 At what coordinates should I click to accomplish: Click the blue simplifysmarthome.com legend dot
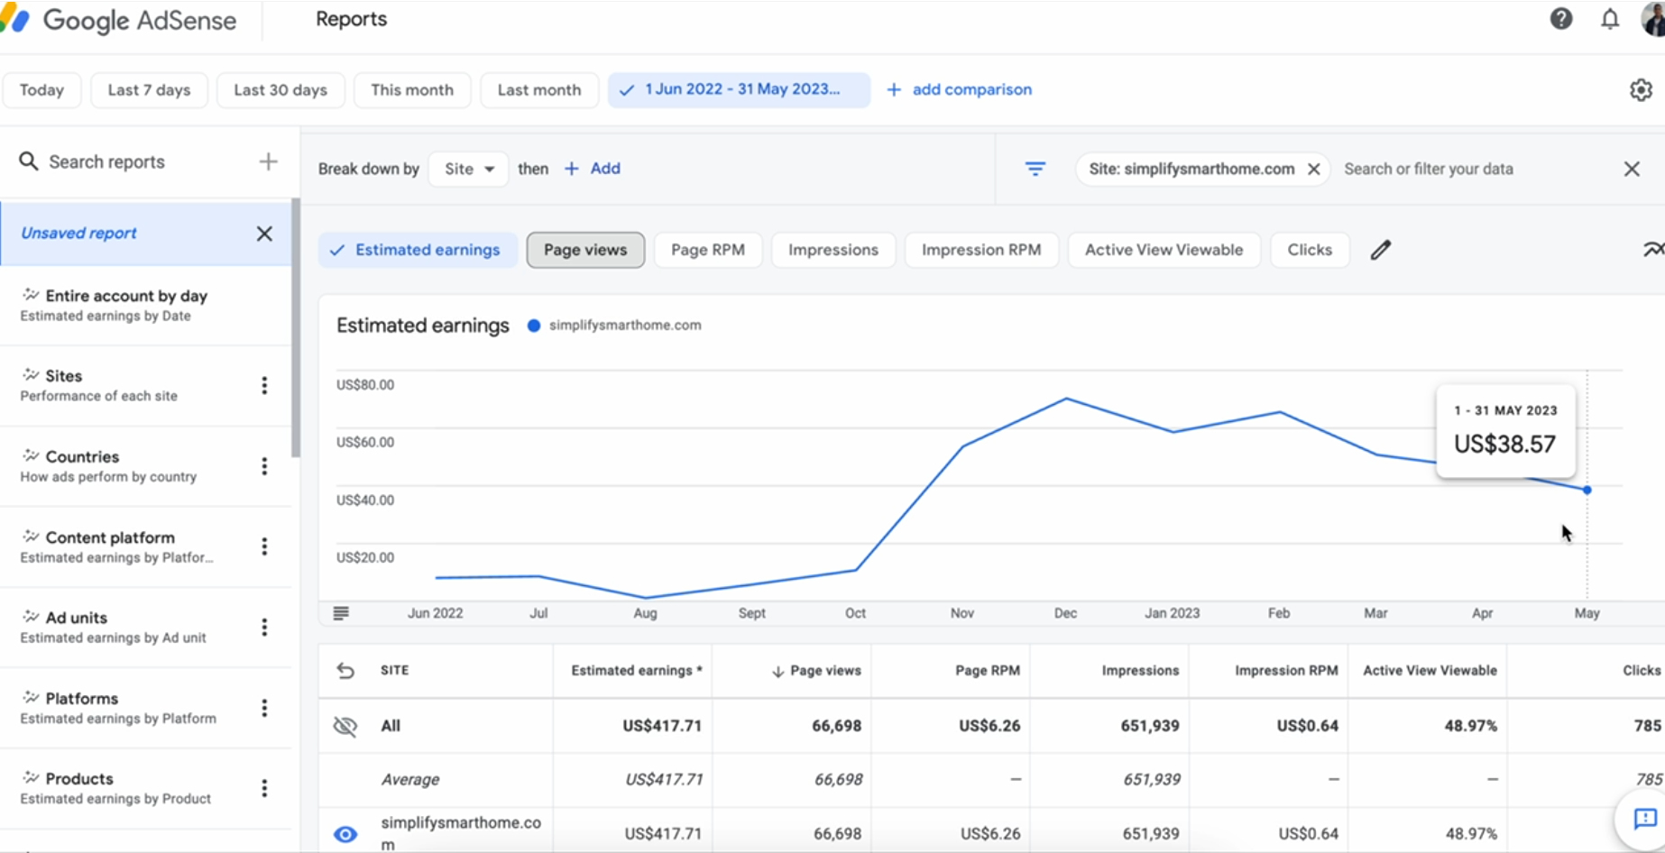point(534,326)
